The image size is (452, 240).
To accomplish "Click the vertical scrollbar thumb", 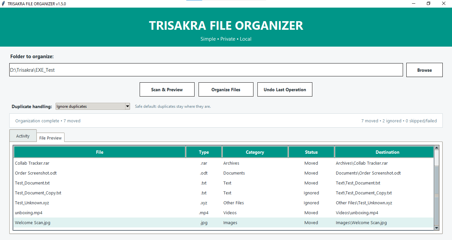I will 436,195.
